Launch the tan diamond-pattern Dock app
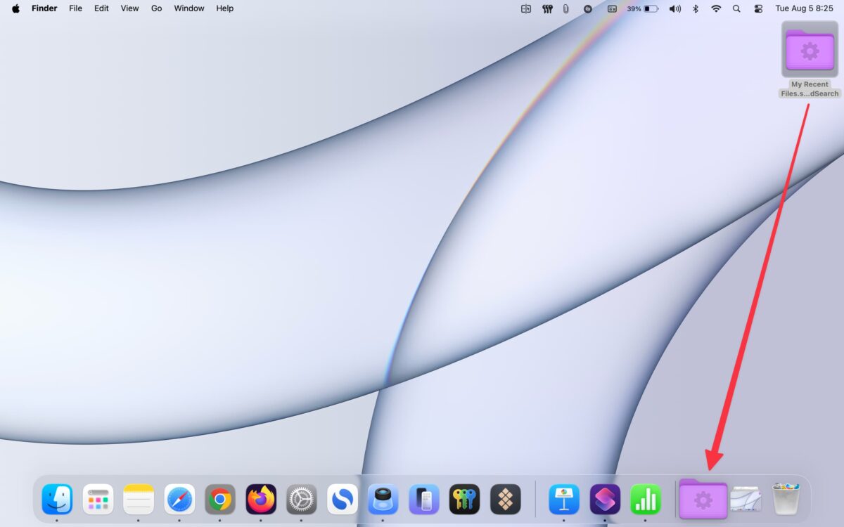 click(506, 500)
